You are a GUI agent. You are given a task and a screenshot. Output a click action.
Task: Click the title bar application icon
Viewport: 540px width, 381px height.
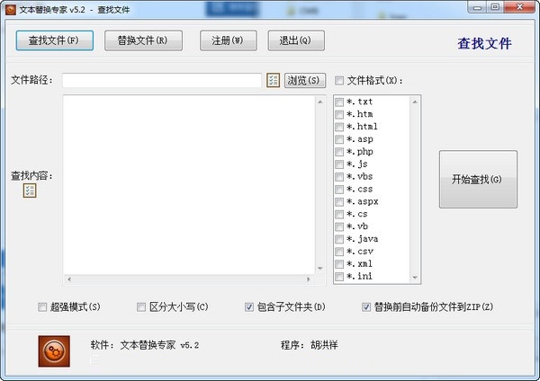pyautogui.click(x=9, y=7)
